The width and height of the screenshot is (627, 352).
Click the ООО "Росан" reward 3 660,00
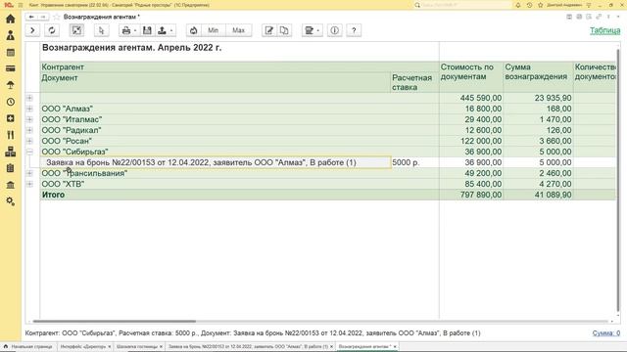538,141
